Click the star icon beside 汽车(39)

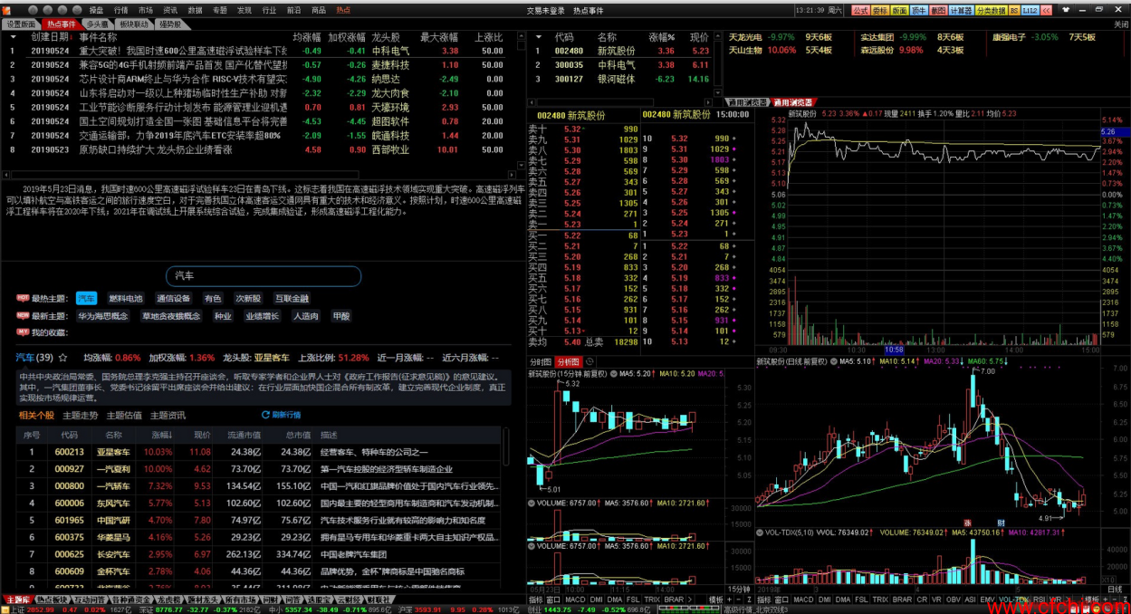click(x=62, y=358)
